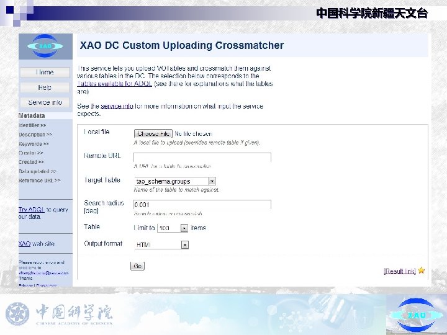Image resolution: width=447 pixels, height=335 pixels.
Task: Open the Limit to items dropdown
Action: pyautogui.click(x=173, y=228)
